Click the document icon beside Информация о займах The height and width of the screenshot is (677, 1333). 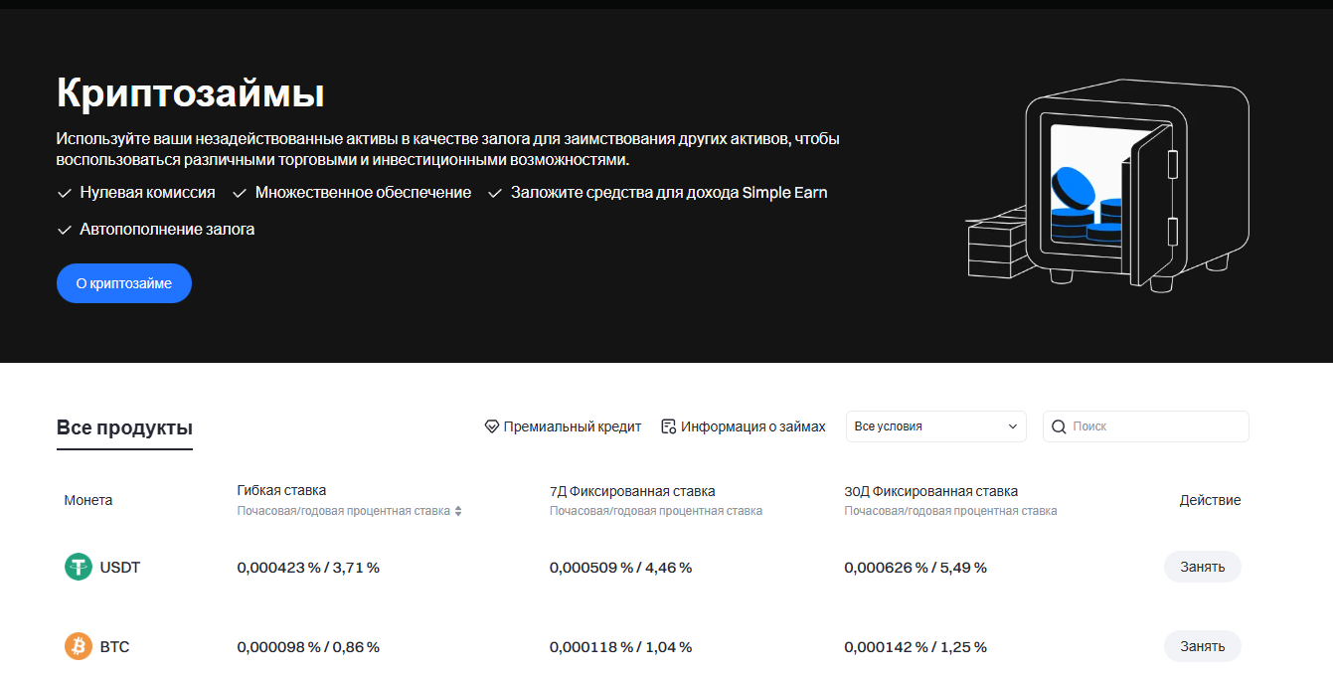click(x=668, y=425)
